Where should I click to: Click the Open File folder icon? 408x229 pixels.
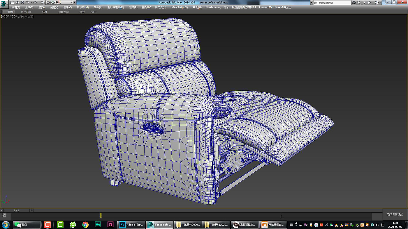coord(17,3)
